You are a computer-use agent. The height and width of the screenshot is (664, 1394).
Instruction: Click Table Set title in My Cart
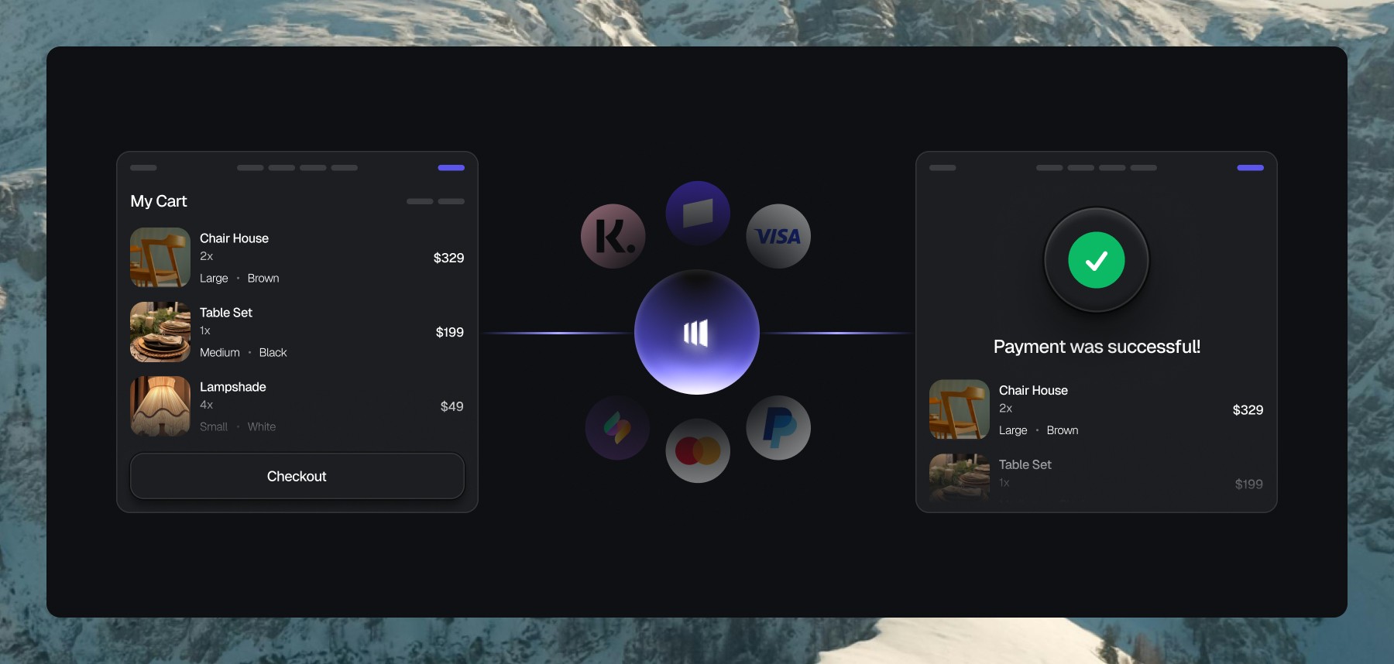click(226, 313)
